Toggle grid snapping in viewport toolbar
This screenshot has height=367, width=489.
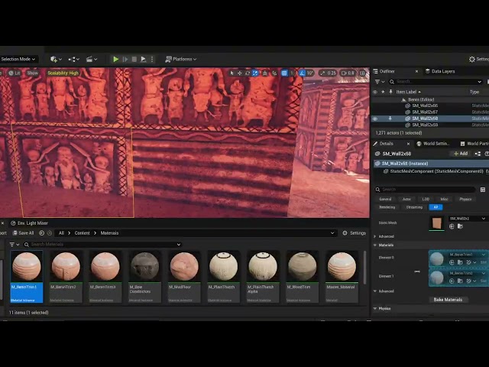point(284,73)
